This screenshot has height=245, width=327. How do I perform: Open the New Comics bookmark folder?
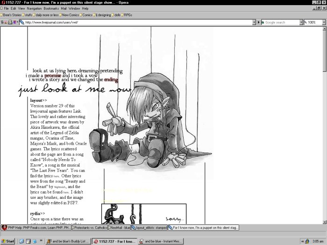[x=69, y=15]
